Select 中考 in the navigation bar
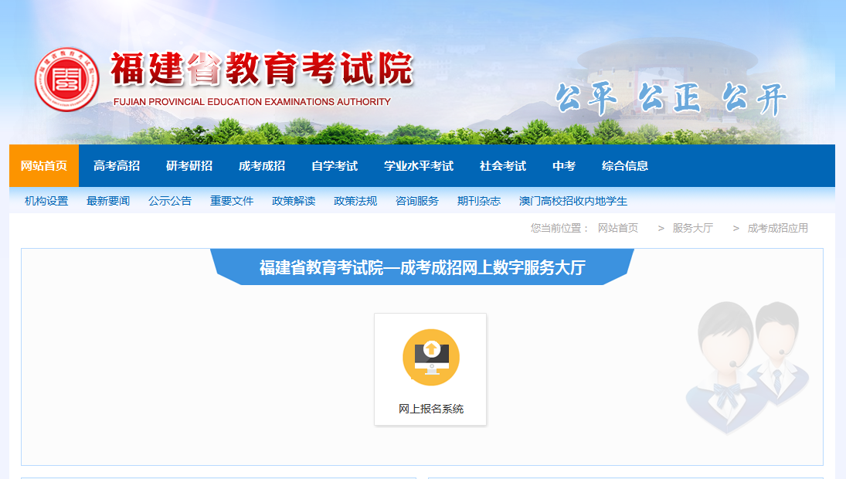The width and height of the screenshot is (846, 479). (564, 165)
